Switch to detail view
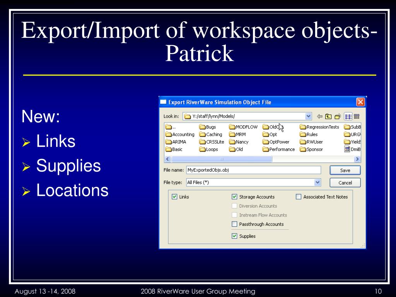396x297 pixels. click(x=357, y=116)
